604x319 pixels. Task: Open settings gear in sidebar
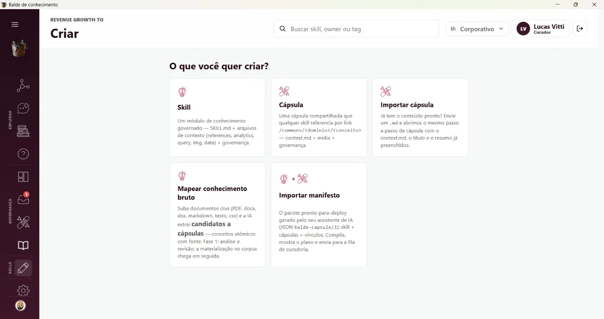pos(23,291)
